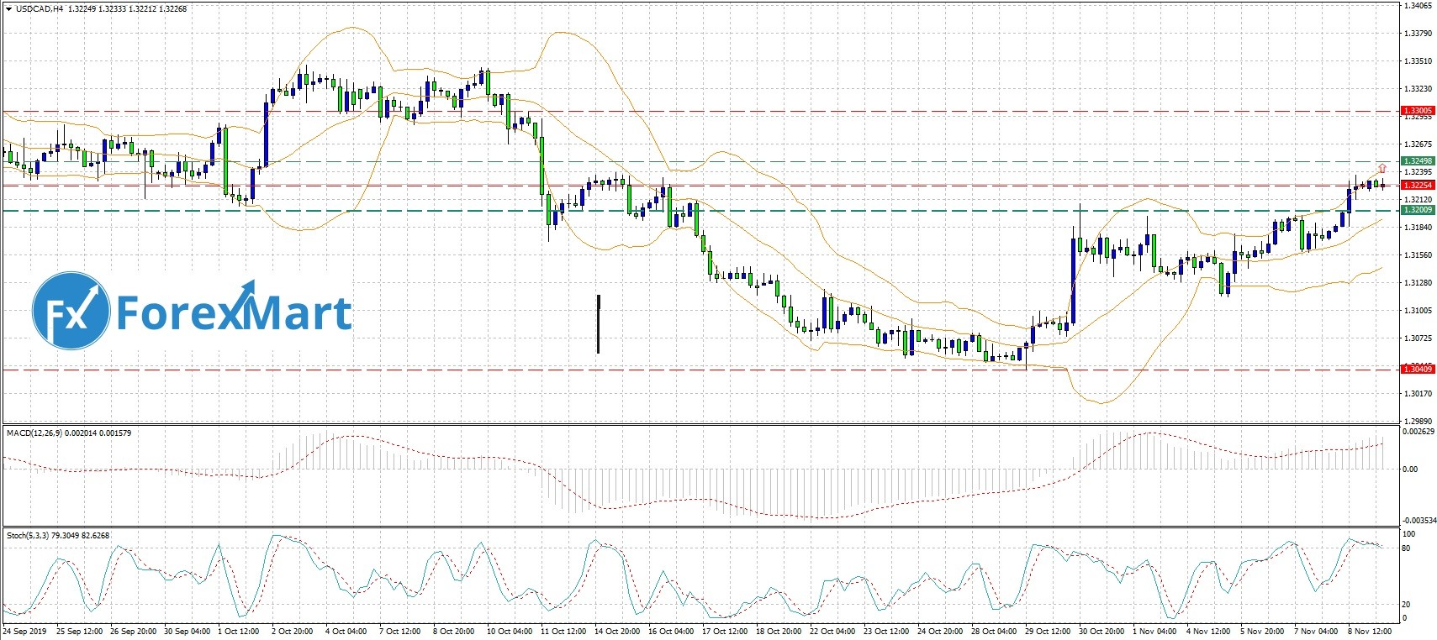
Task: Click the red 1.32254 price label
Action: click(1418, 185)
